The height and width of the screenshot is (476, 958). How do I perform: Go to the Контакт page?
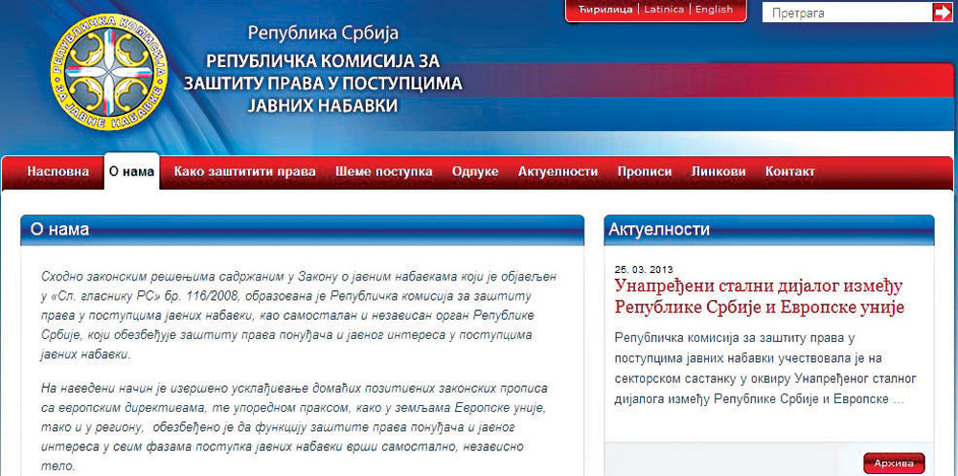tap(789, 171)
